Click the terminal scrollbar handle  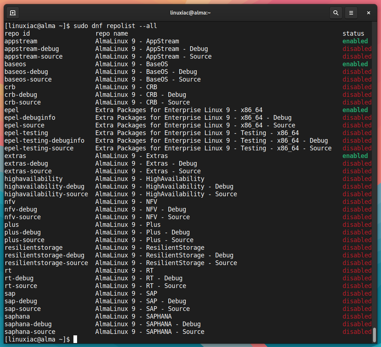(x=374, y=335)
